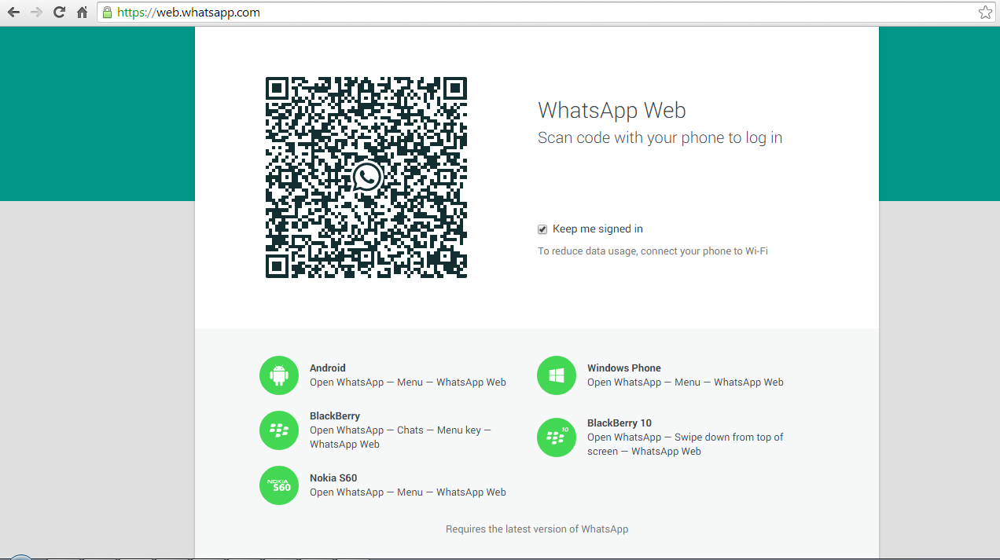Click the 'Keep me signed in' label
Viewport: 1000px width, 560px height.
[x=597, y=229]
